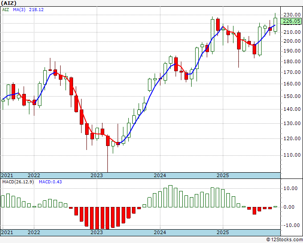Click the 218.12 moving average value
The height and width of the screenshot is (243, 303).
click(x=37, y=9)
